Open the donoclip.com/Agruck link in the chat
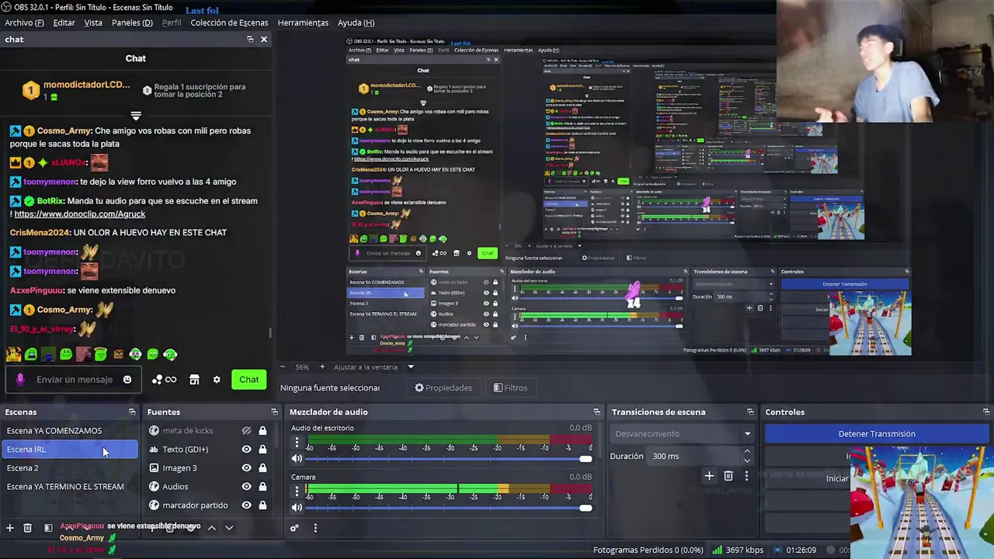994x559 pixels. [79, 214]
